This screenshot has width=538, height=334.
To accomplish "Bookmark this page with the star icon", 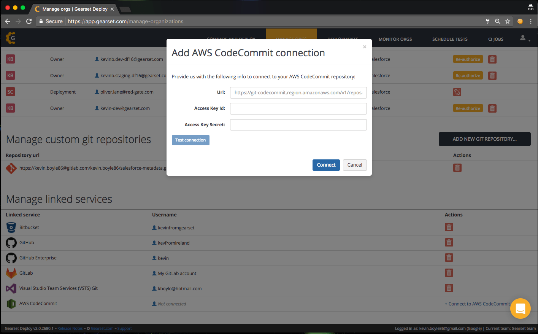I will tap(508, 21).
